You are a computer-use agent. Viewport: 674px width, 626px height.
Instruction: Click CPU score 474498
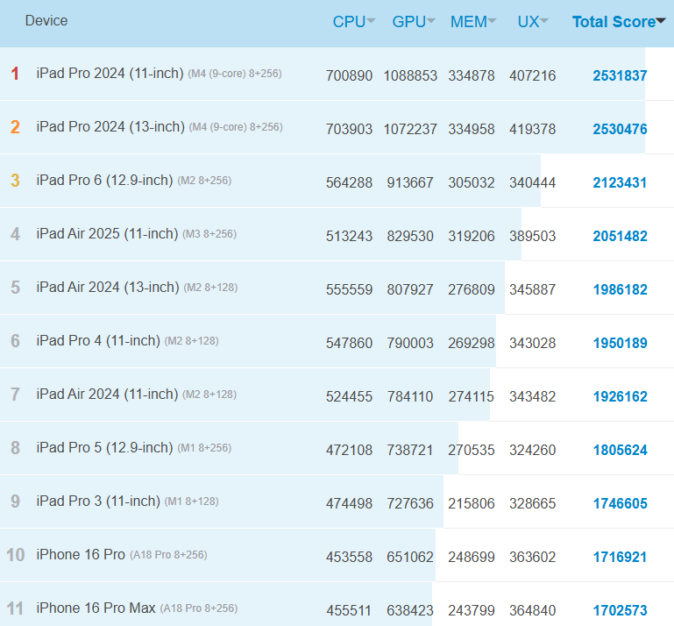(x=349, y=503)
